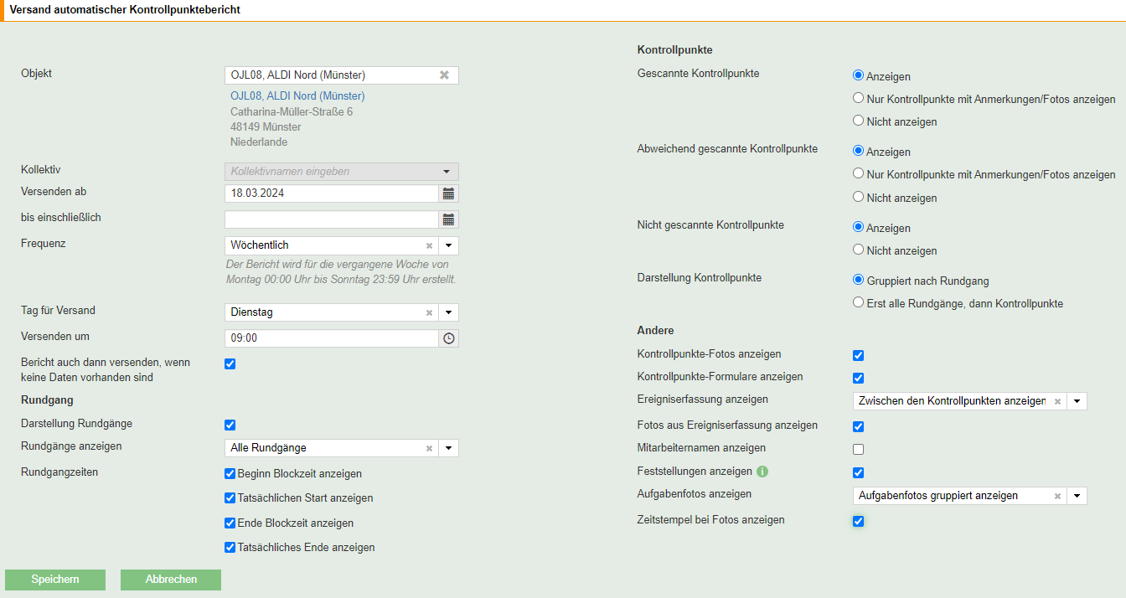Choose Erst alle Rundgänge, dann Kontrollpunkte
Image resolution: width=1126 pixels, height=598 pixels.
pos(858,302)
